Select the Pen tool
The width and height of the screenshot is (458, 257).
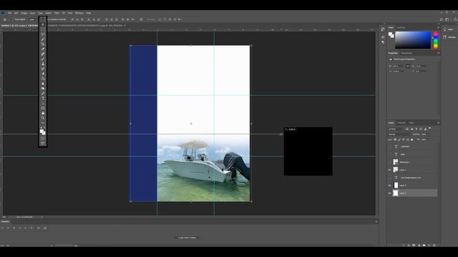(43, 94)
